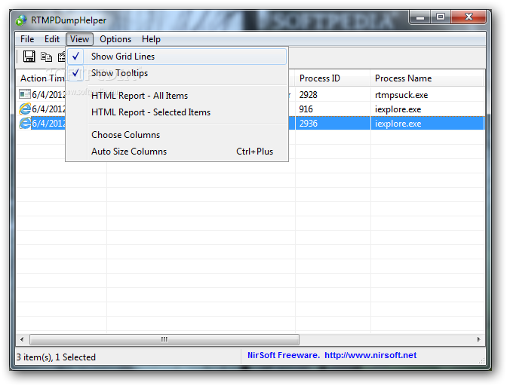Click the scroll right arrow
Viewport: 507px width, 386px height.
tap(479, 339)
